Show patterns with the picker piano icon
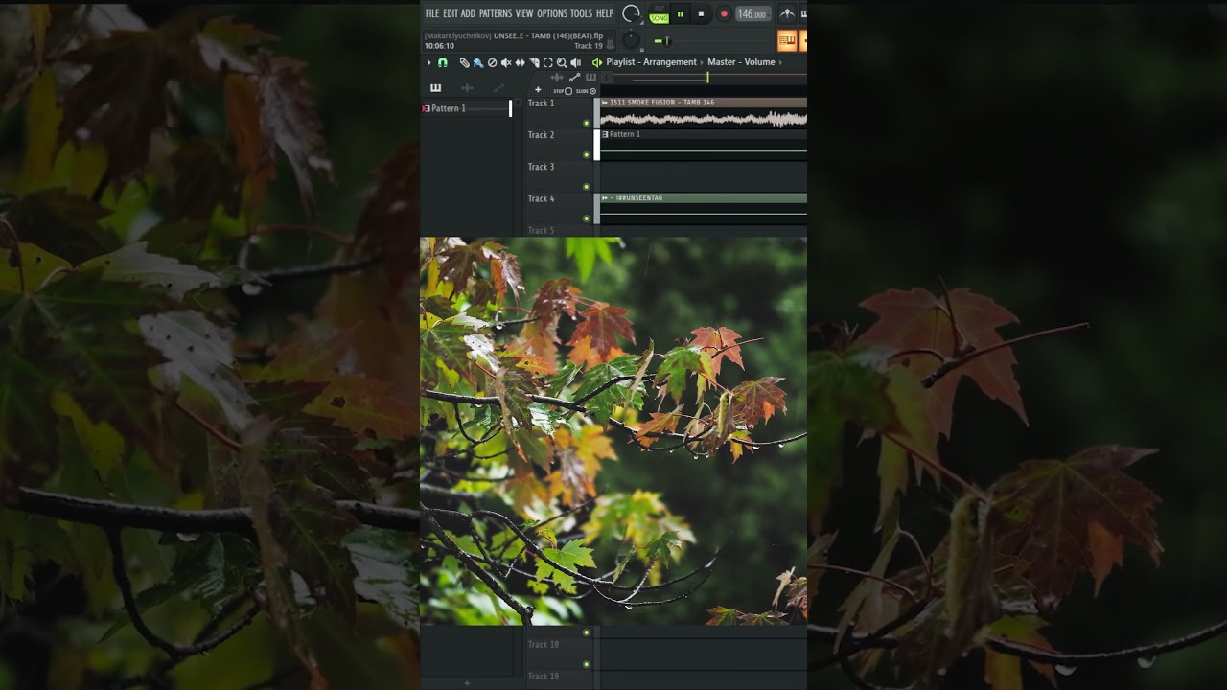The height and width of the screenshot is (690, 1227). click(x=435, y=88)
